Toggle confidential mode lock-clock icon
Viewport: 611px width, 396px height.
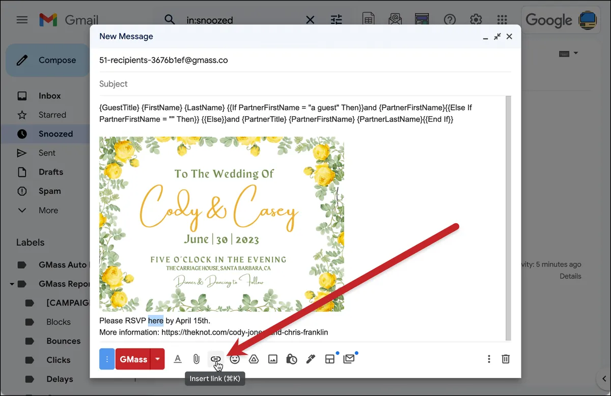click(292, 359)
